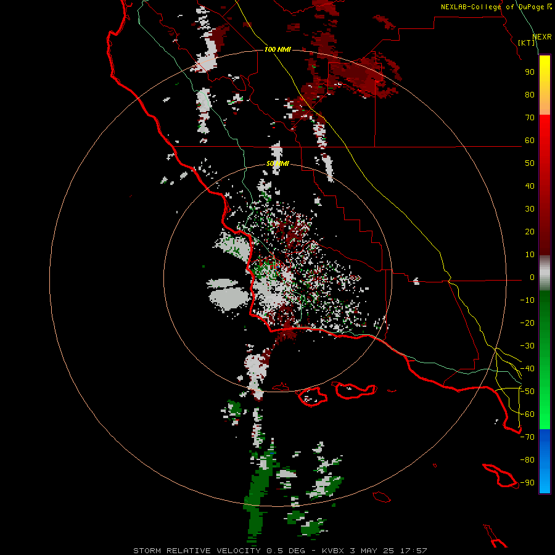This screenshot has width=555, height=555.
Task: Click the 50 value on the velocity scale
Action: 530,163
